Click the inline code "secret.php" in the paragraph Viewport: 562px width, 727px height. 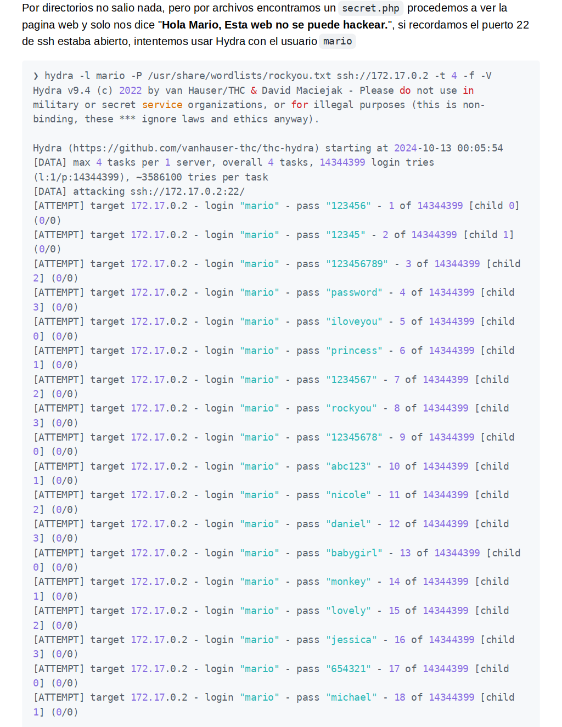(370, 8)
